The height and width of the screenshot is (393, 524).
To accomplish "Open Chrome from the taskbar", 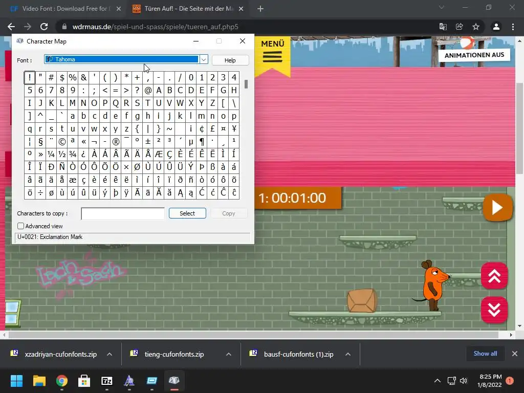I will (62, 381).
